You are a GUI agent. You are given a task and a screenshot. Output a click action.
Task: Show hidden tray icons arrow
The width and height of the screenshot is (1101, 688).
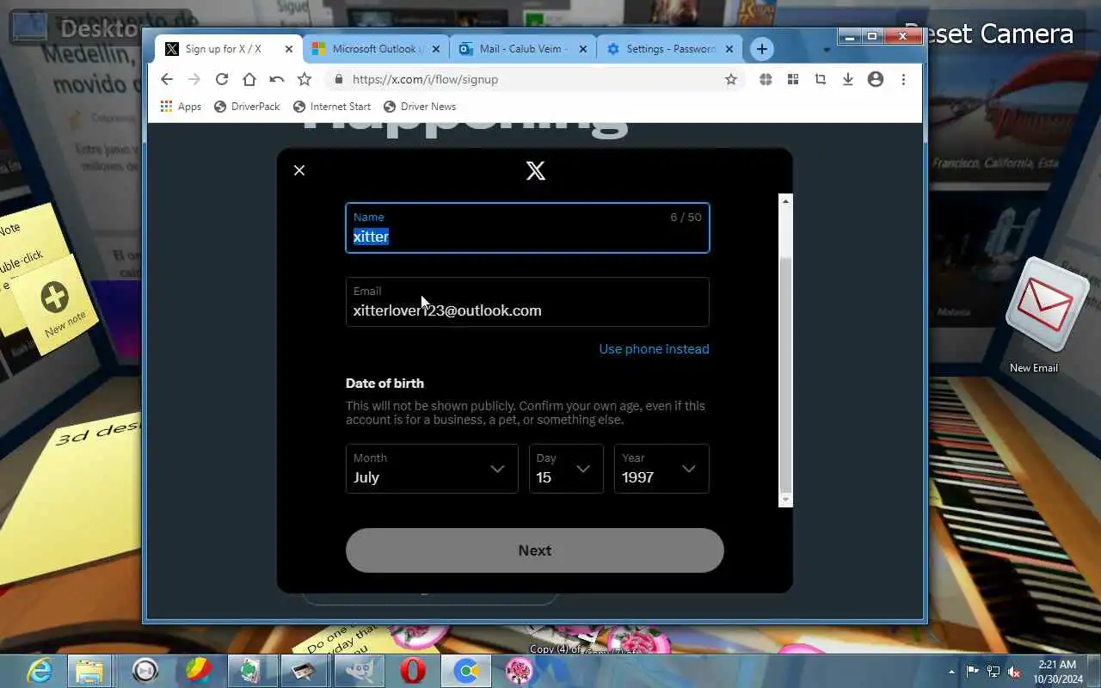(951, 671)
